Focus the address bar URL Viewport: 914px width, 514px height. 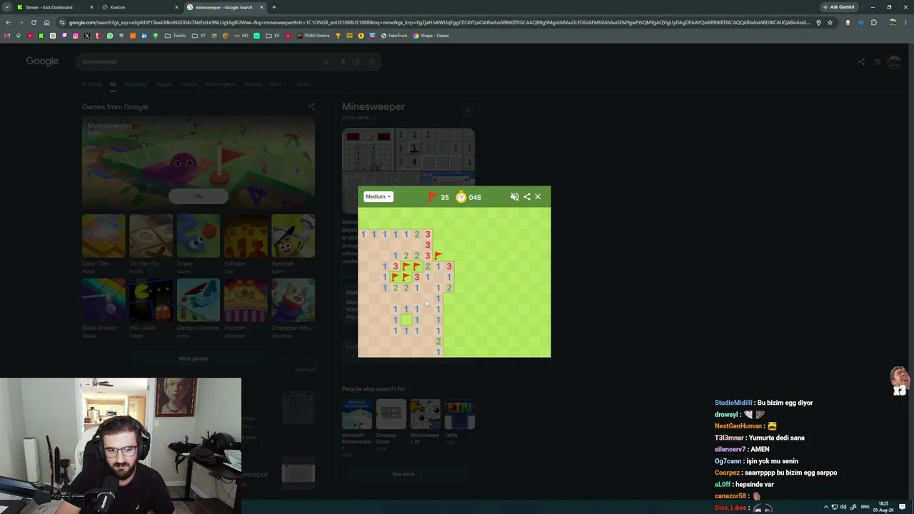tap(439, 22)
